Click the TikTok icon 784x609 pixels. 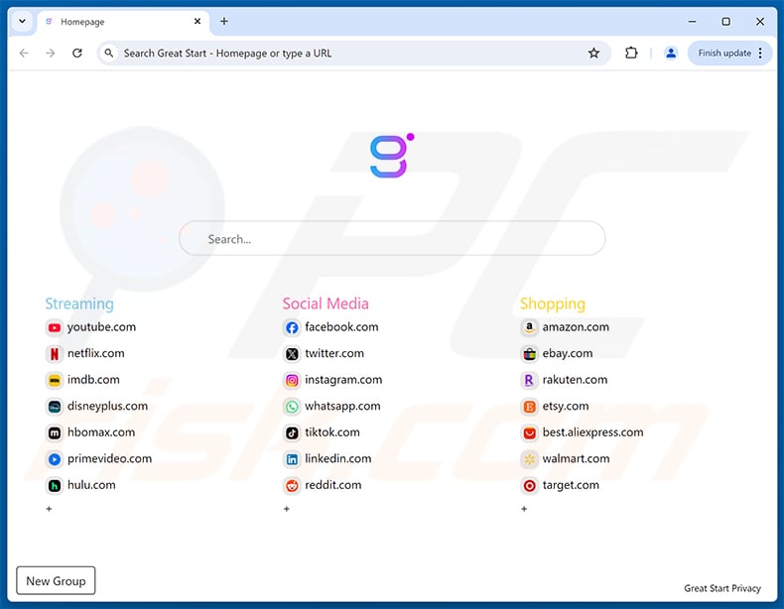292,433
